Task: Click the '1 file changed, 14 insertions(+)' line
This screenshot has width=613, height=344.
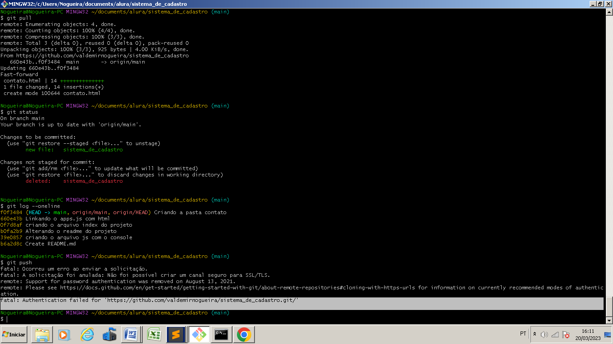Action: [54, 87]
